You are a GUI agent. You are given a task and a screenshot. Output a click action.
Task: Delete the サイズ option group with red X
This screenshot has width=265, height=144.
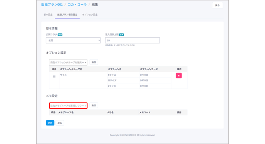point(179,76)
